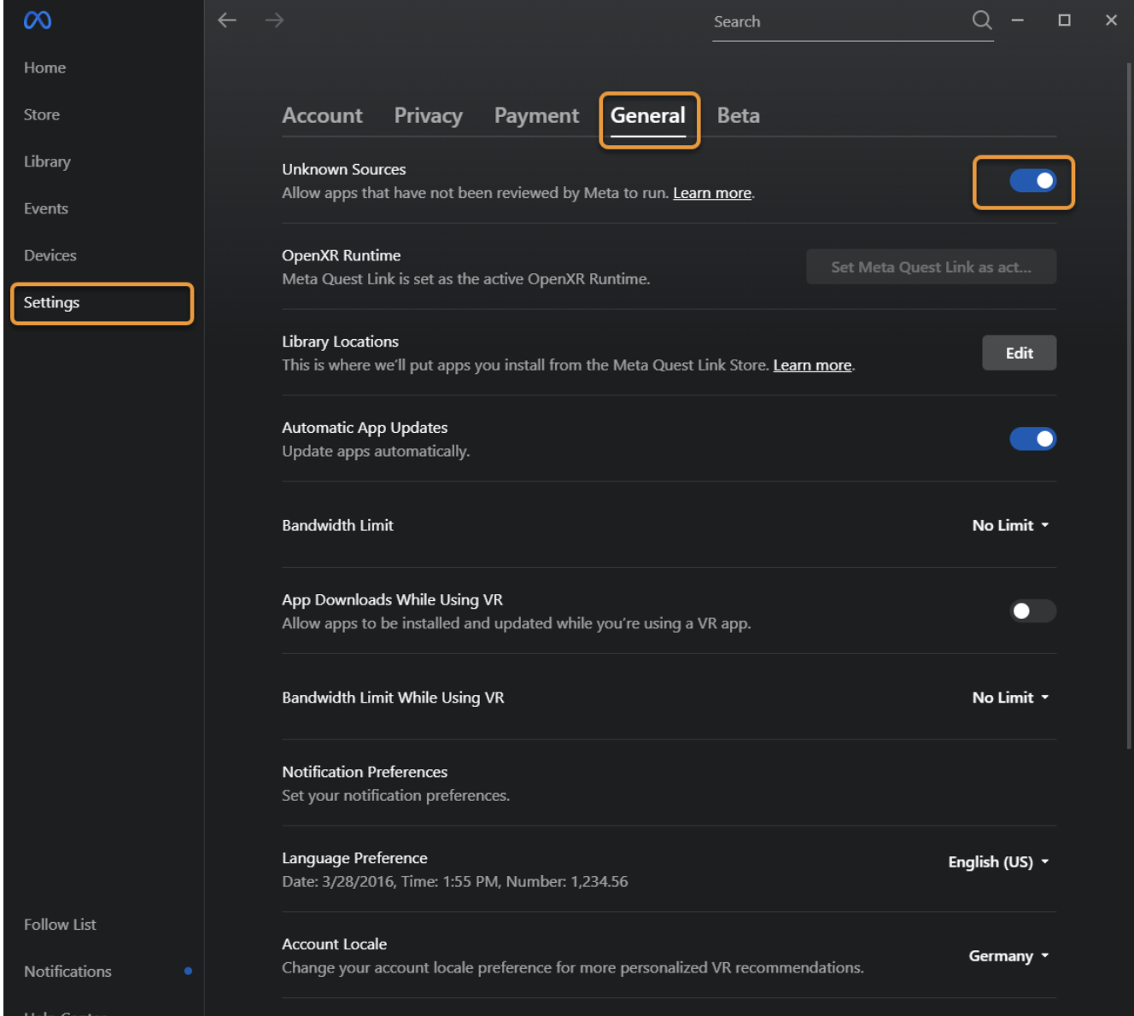Close the Meta Quest Link window

(1111, 20)
